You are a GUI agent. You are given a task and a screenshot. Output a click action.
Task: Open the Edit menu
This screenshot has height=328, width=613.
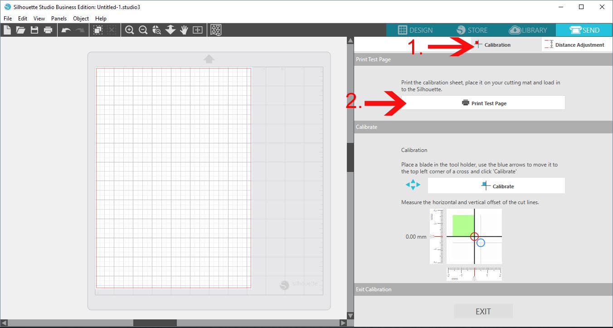pos(23,19)
